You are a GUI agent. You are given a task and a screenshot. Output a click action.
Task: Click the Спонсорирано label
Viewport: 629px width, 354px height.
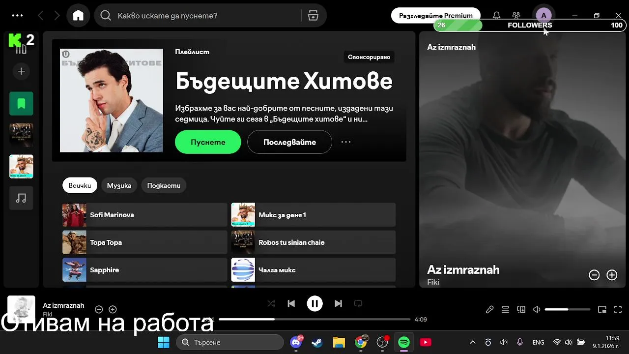point(369,57)
